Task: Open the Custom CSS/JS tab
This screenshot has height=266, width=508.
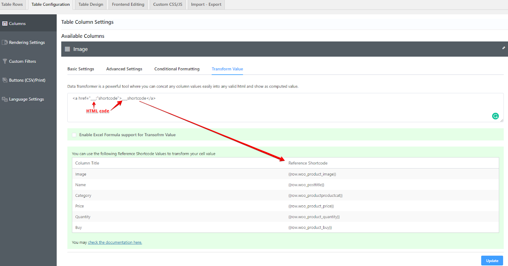Action: (168, 4)
